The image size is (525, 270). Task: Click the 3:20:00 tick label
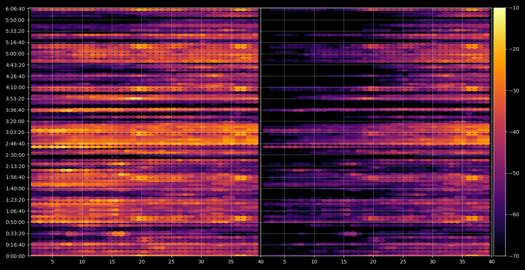(x=15, y=121)
